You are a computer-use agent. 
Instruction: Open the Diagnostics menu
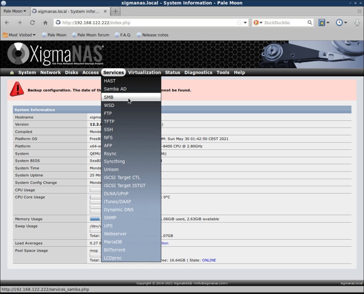(x=198, y=73)
